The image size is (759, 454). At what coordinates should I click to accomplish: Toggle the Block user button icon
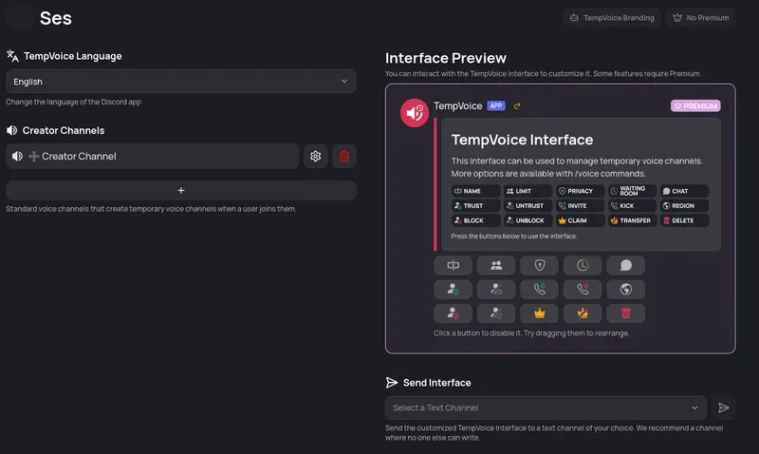coord(454,313)
